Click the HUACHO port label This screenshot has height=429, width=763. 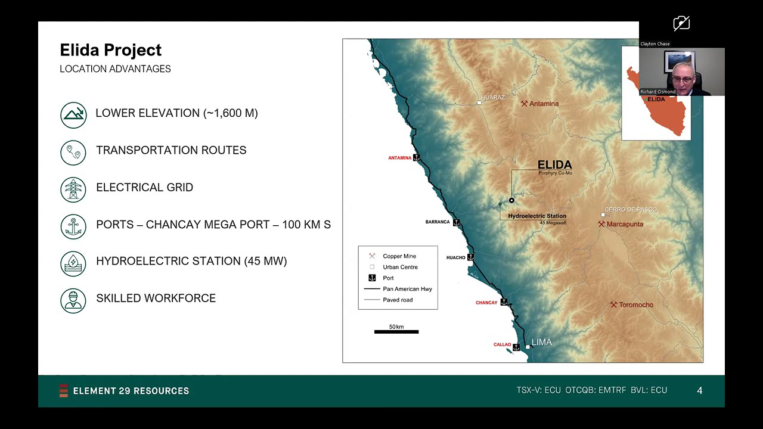(x=456, y=257)
